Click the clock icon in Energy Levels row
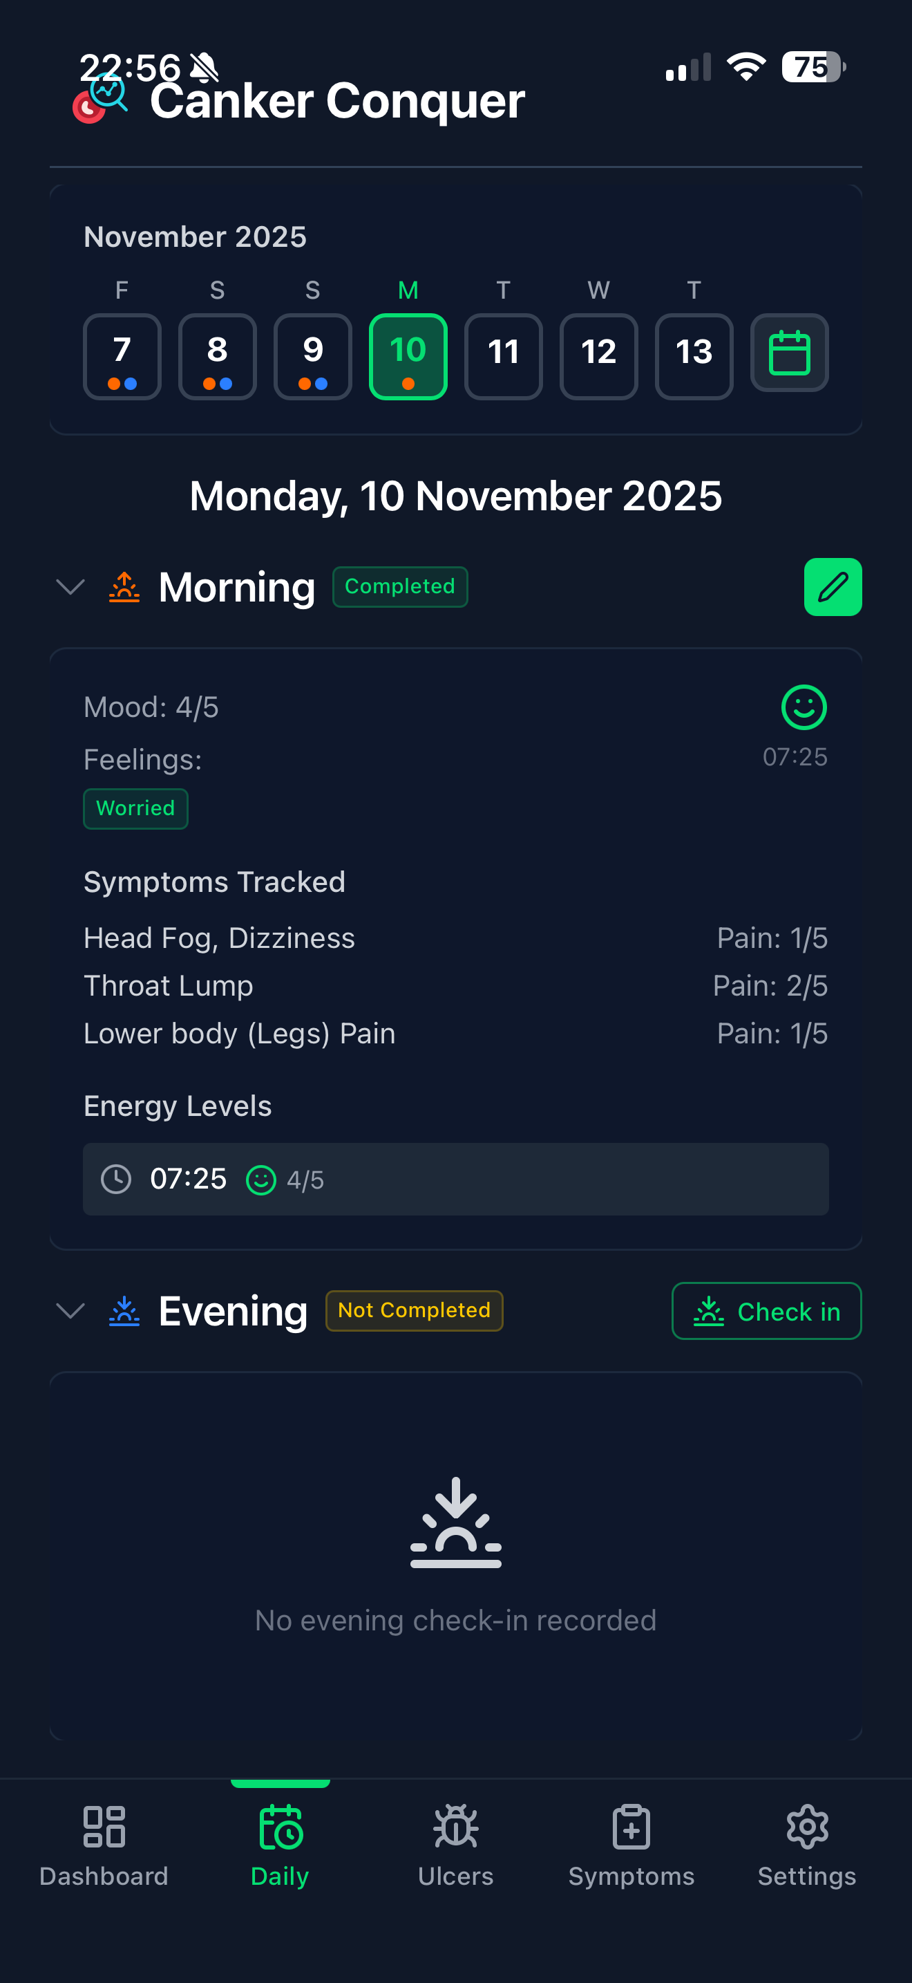This screenshot has width=912, height=1983. [117, 1179]
